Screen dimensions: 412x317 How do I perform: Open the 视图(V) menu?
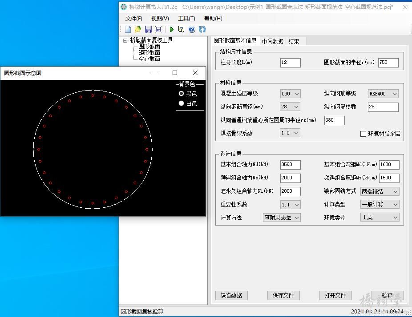point(160,19)
